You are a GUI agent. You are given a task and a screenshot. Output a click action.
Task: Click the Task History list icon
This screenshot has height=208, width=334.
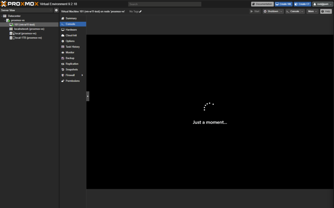[63, 47]
